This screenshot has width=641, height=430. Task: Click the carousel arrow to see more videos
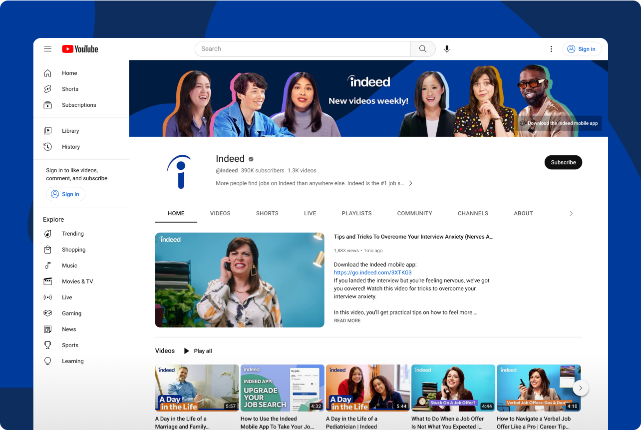click(580, 388)
